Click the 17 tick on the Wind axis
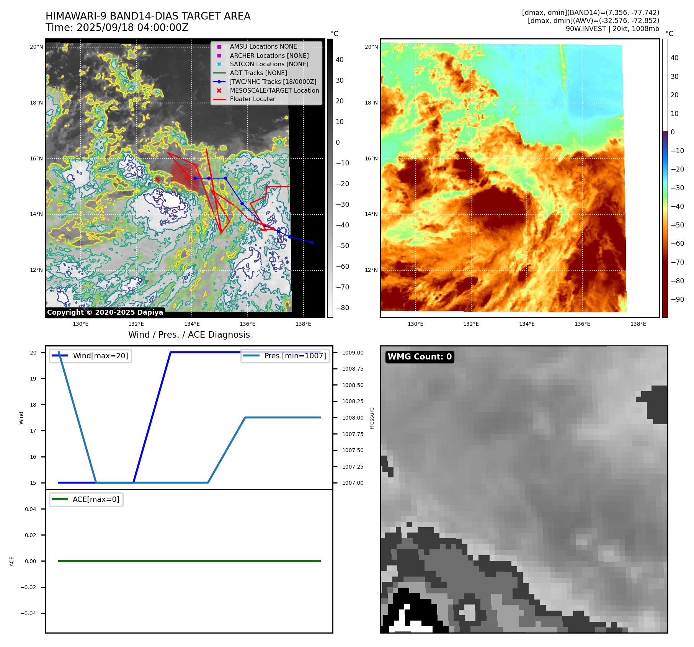694x647 pixels. [33, 431]
